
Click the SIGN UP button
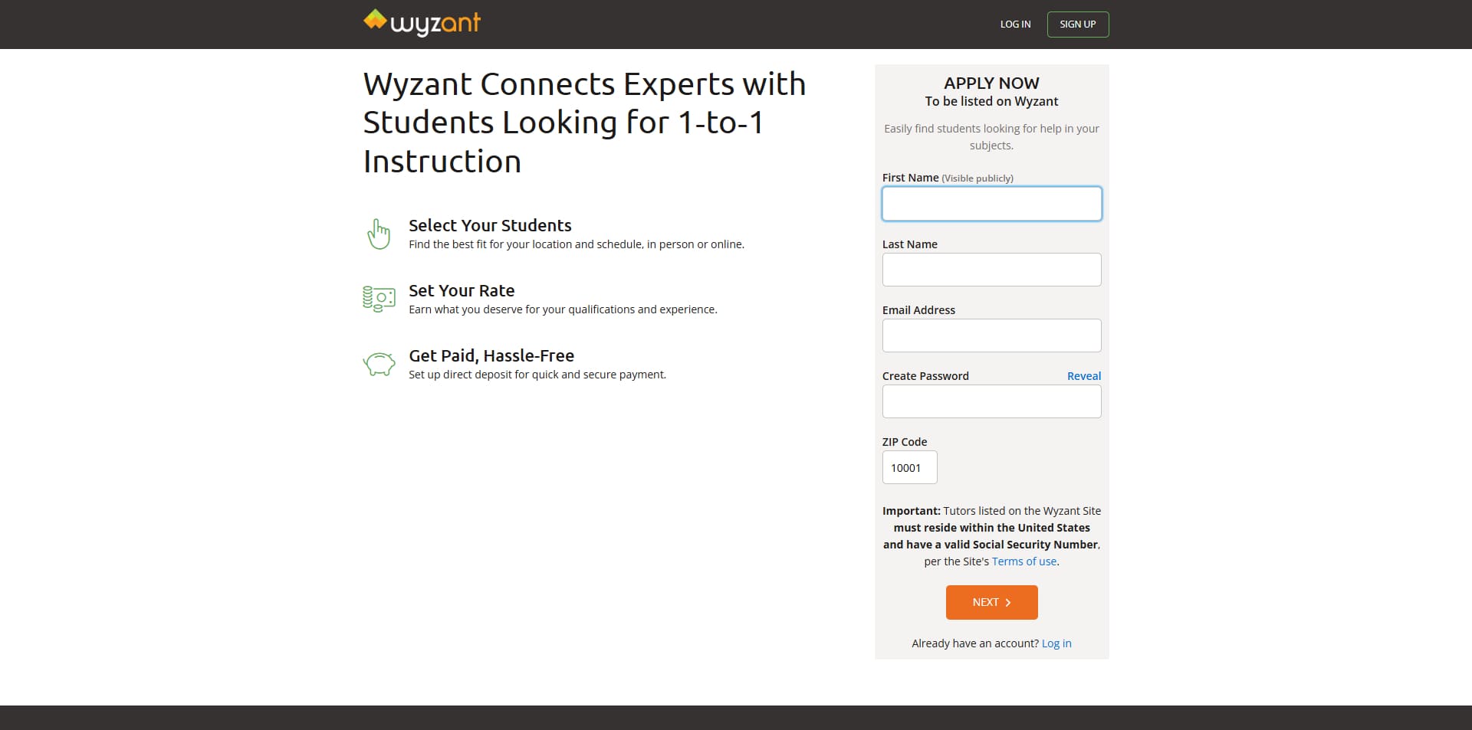1078,25
